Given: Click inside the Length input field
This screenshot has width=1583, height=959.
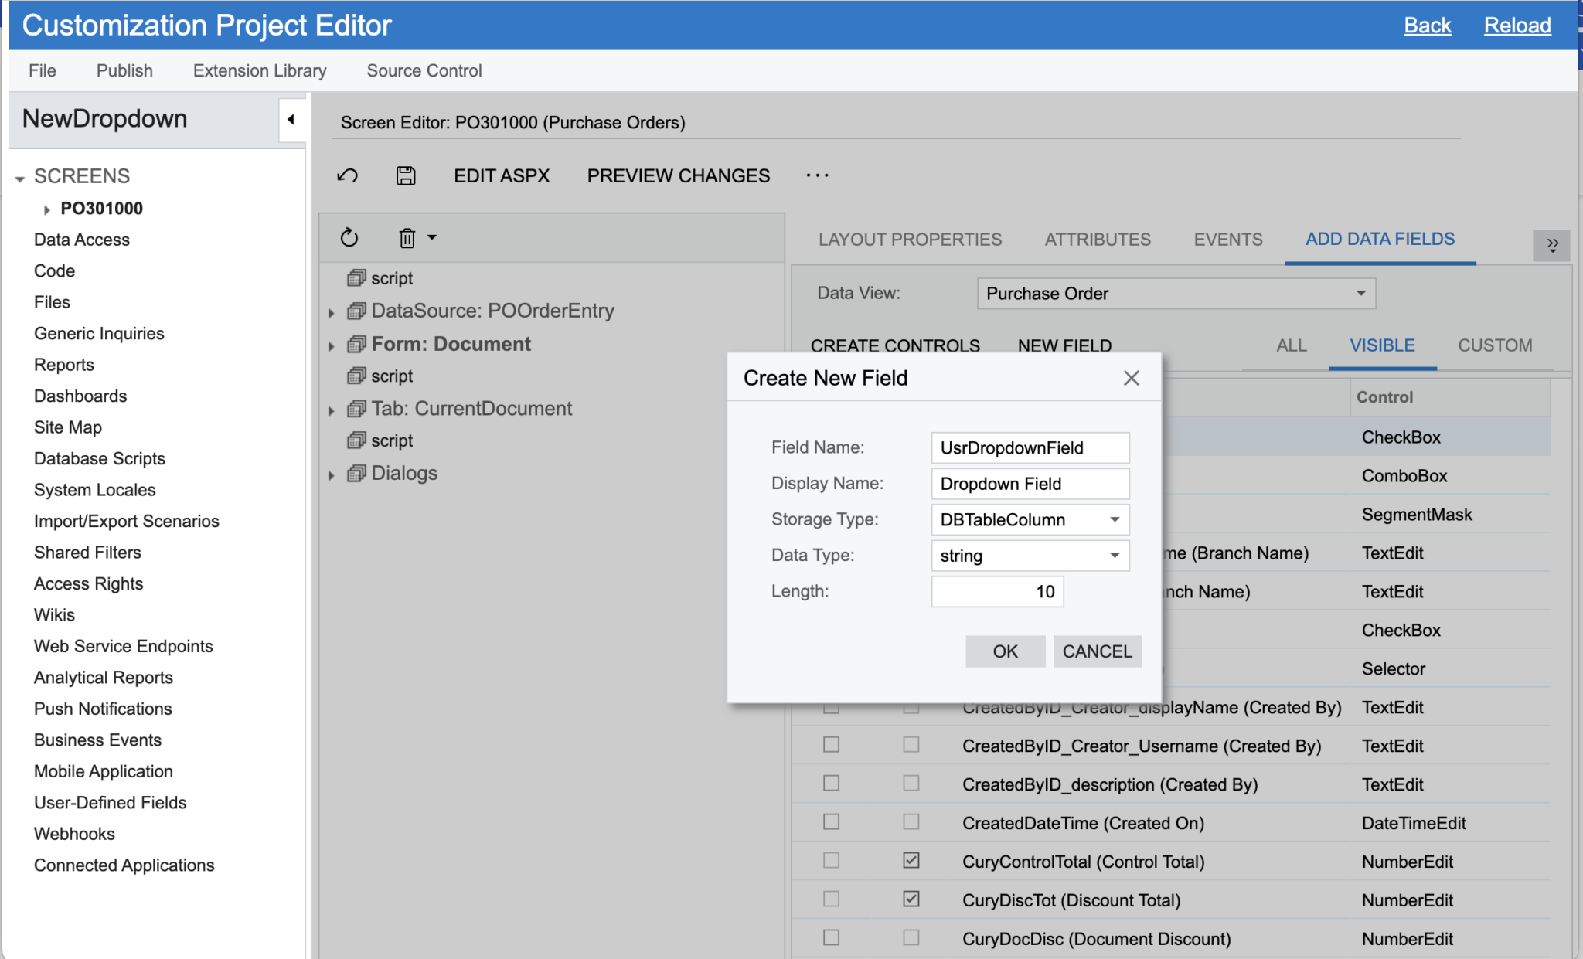Looking at the screenshot, I should click(997, 591).
